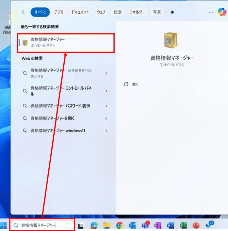Launch PowerPoint from the taskbar

pyautogui.click(x=196, y=225)
